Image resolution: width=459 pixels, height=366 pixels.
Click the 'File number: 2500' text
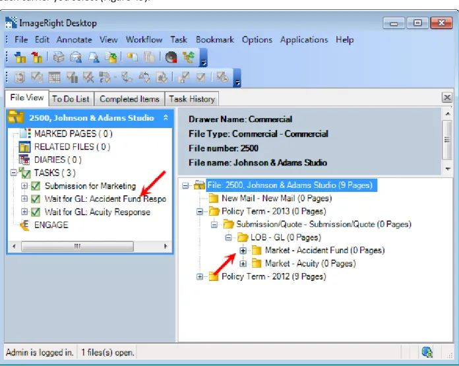[224, 148]
